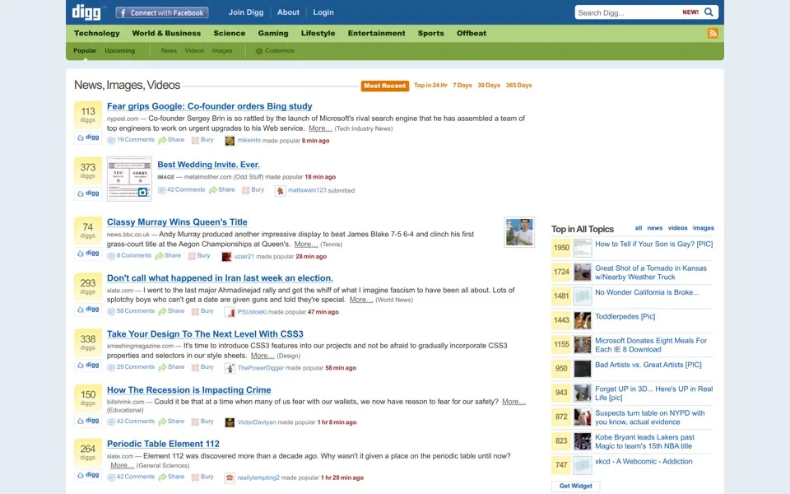
Task: Filter by Images in the subnav
Action: pyautogui.click(x=221, y=51)
